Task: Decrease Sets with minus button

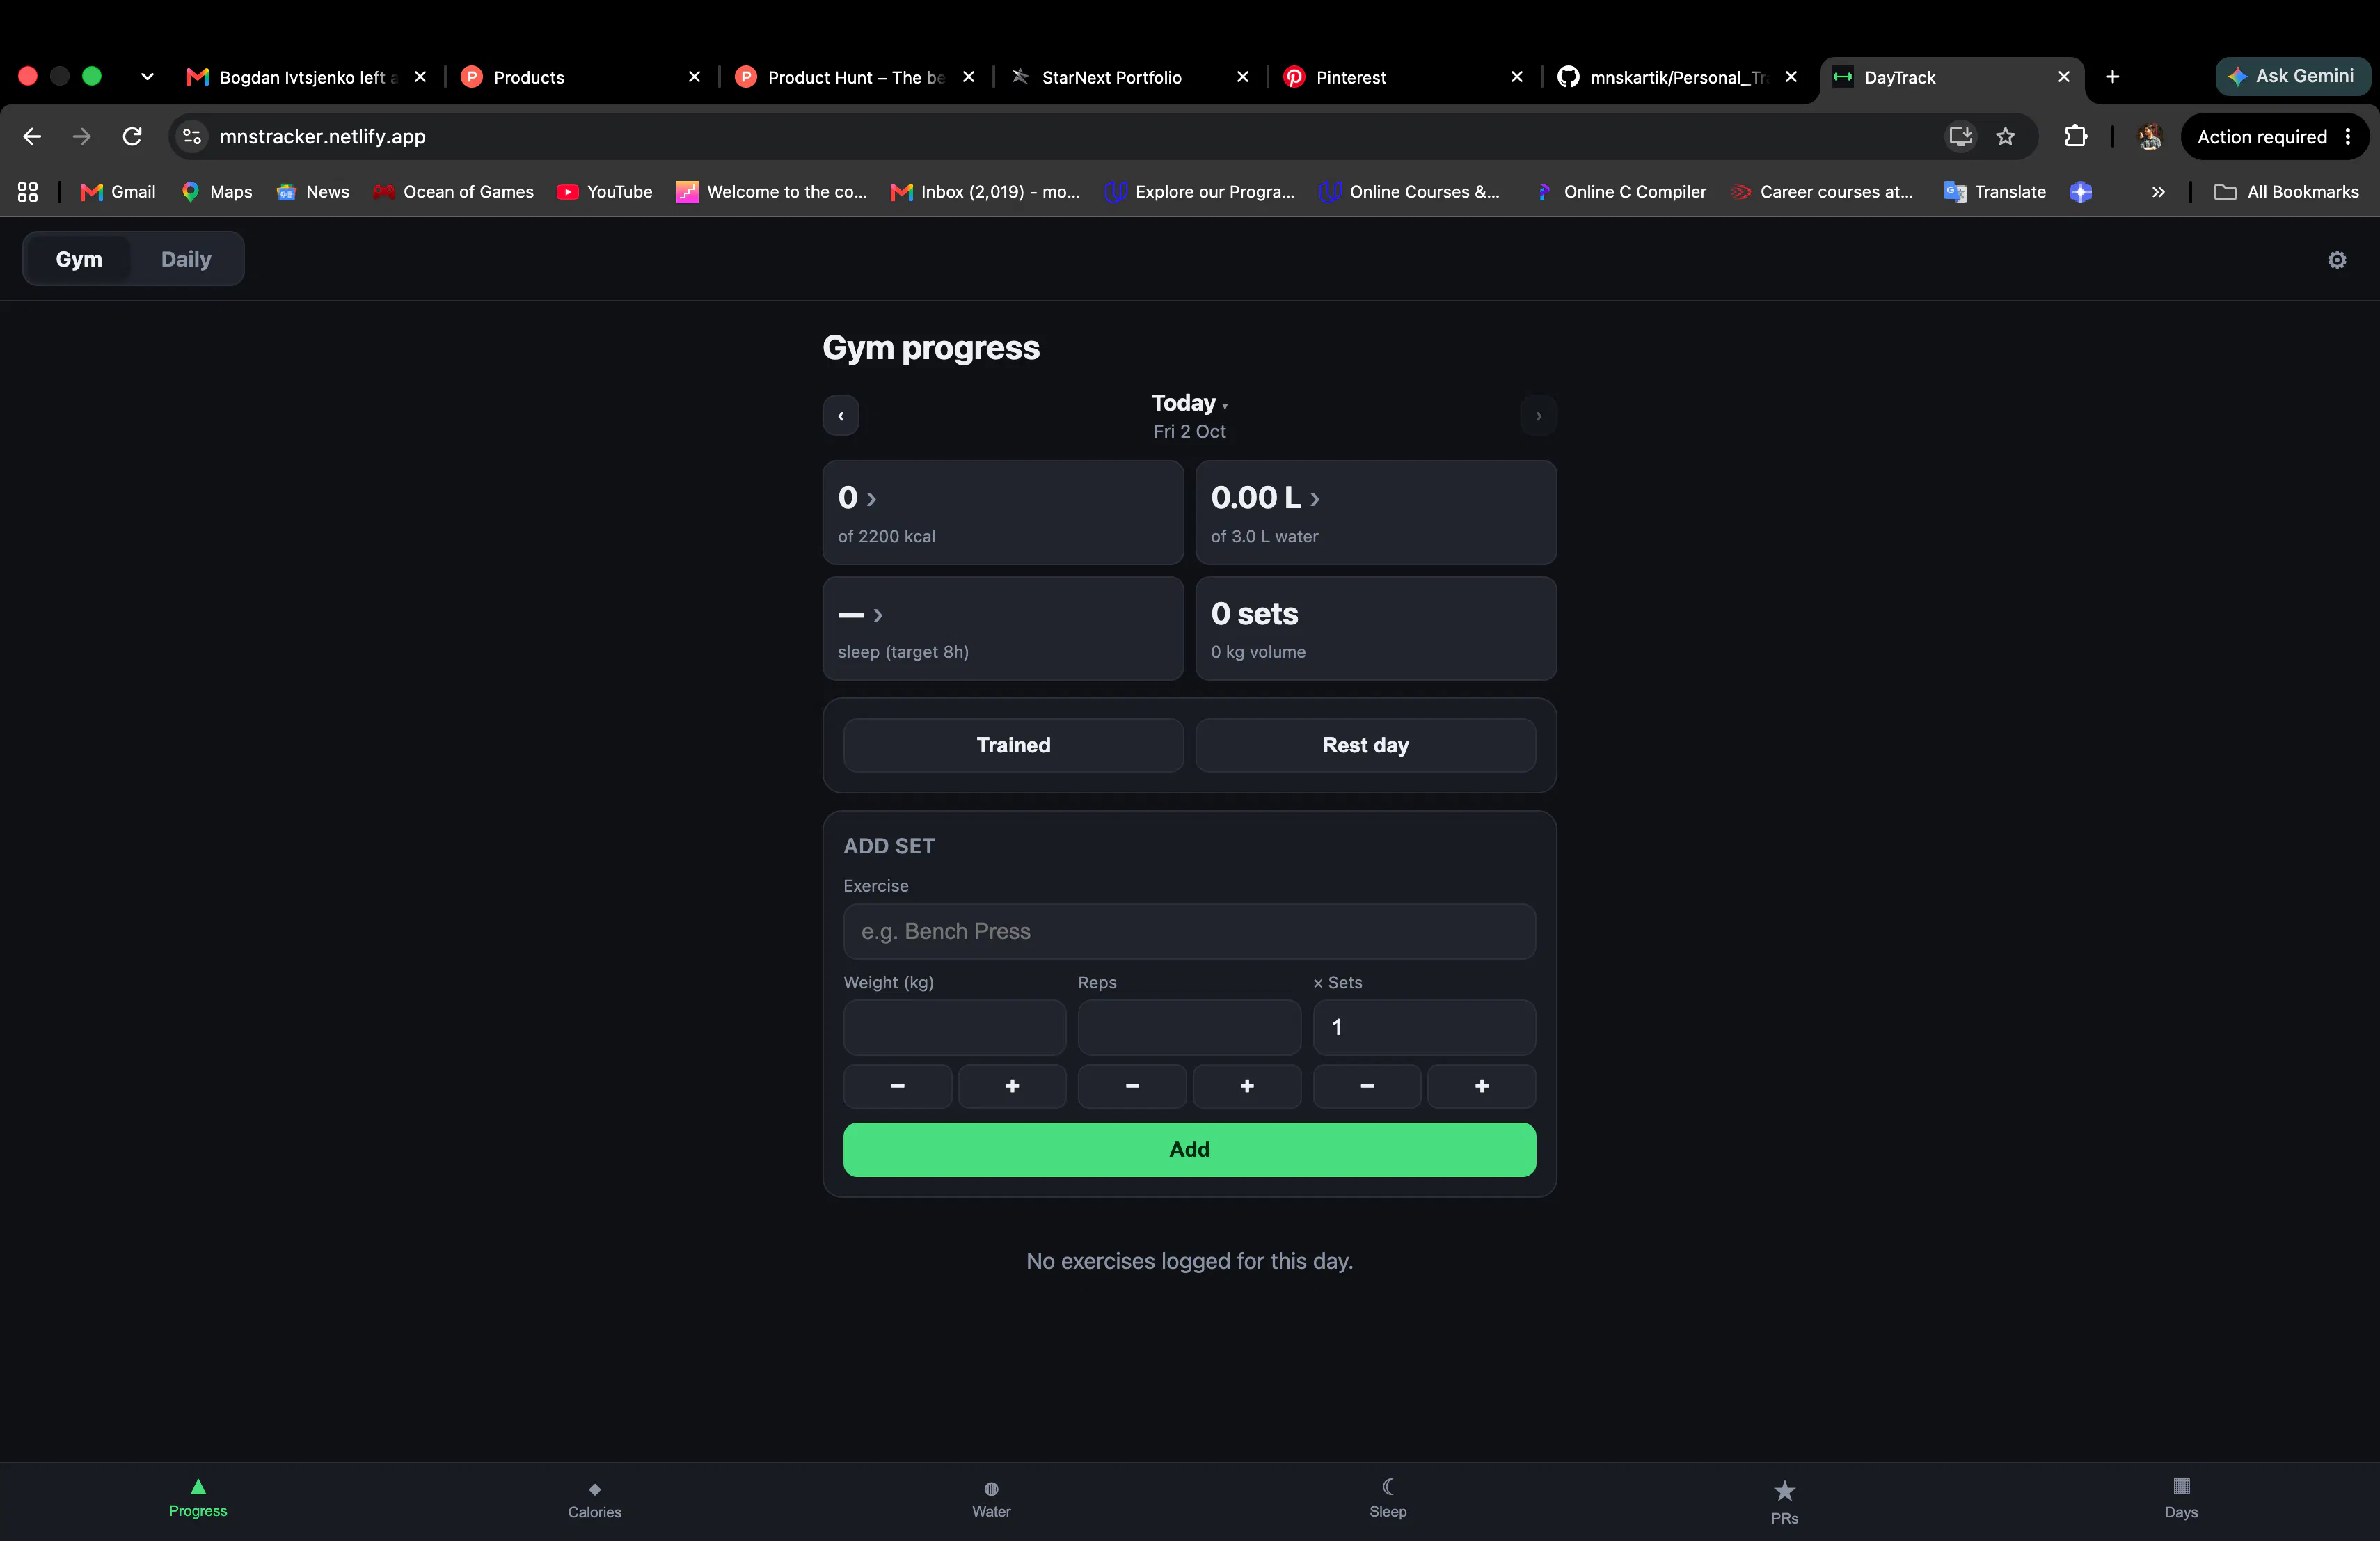Action: [x=1366, y=1086]
